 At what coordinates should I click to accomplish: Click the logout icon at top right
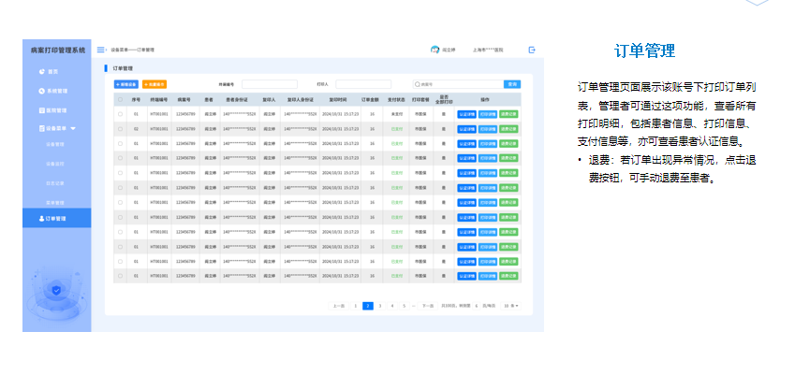point(532,50)
